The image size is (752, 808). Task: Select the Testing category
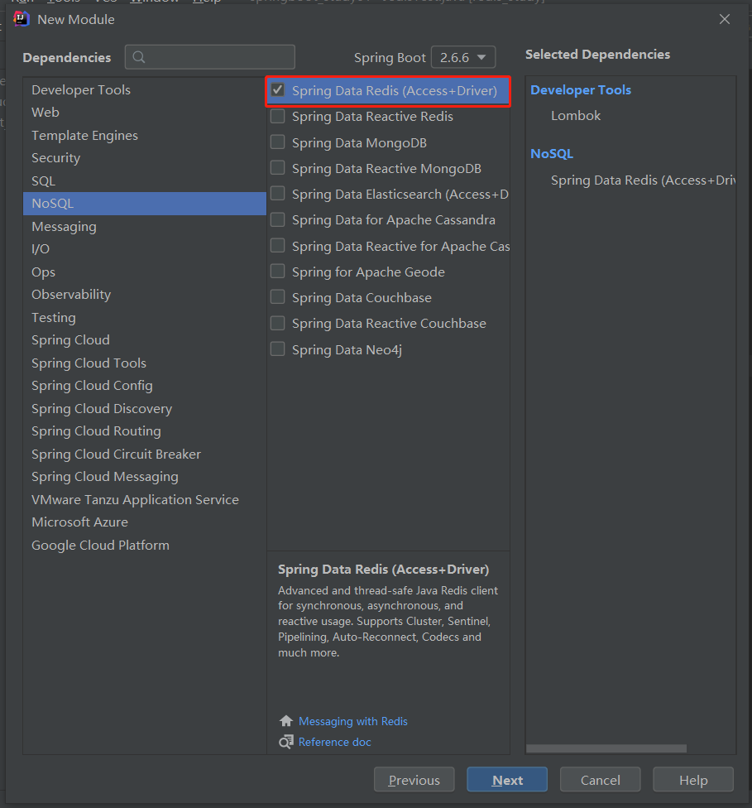pos(145,317)
